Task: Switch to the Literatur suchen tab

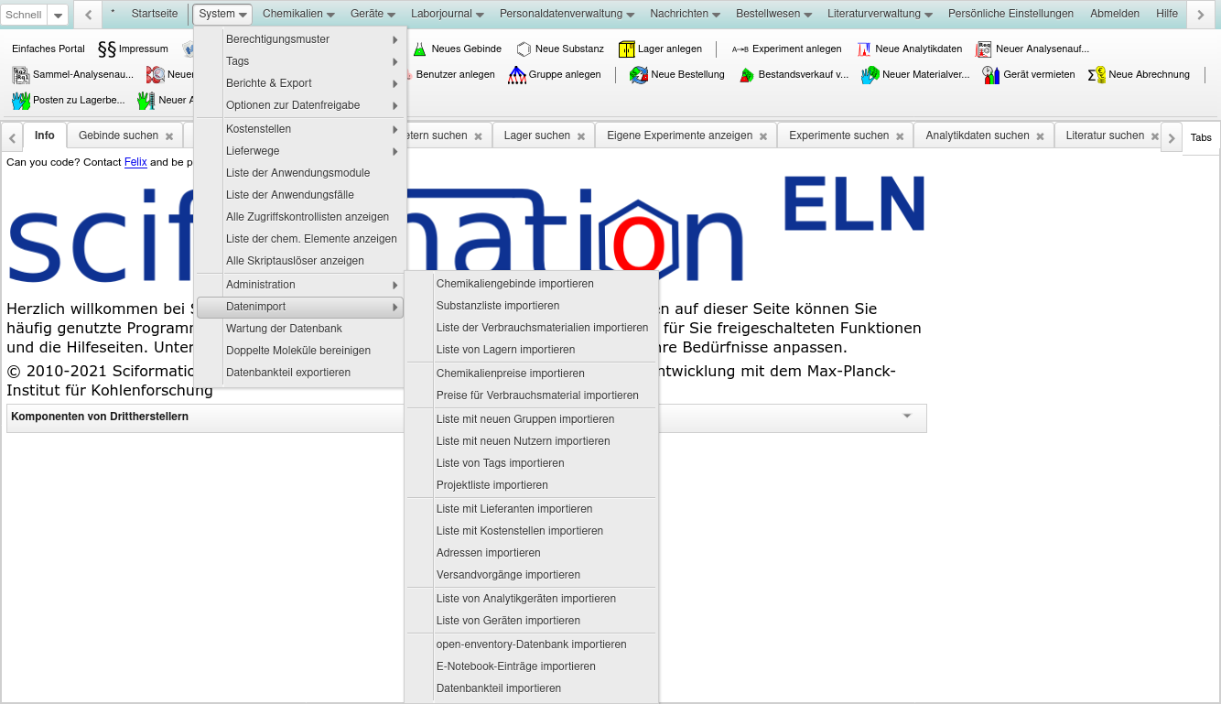Action: (1105, 135)
